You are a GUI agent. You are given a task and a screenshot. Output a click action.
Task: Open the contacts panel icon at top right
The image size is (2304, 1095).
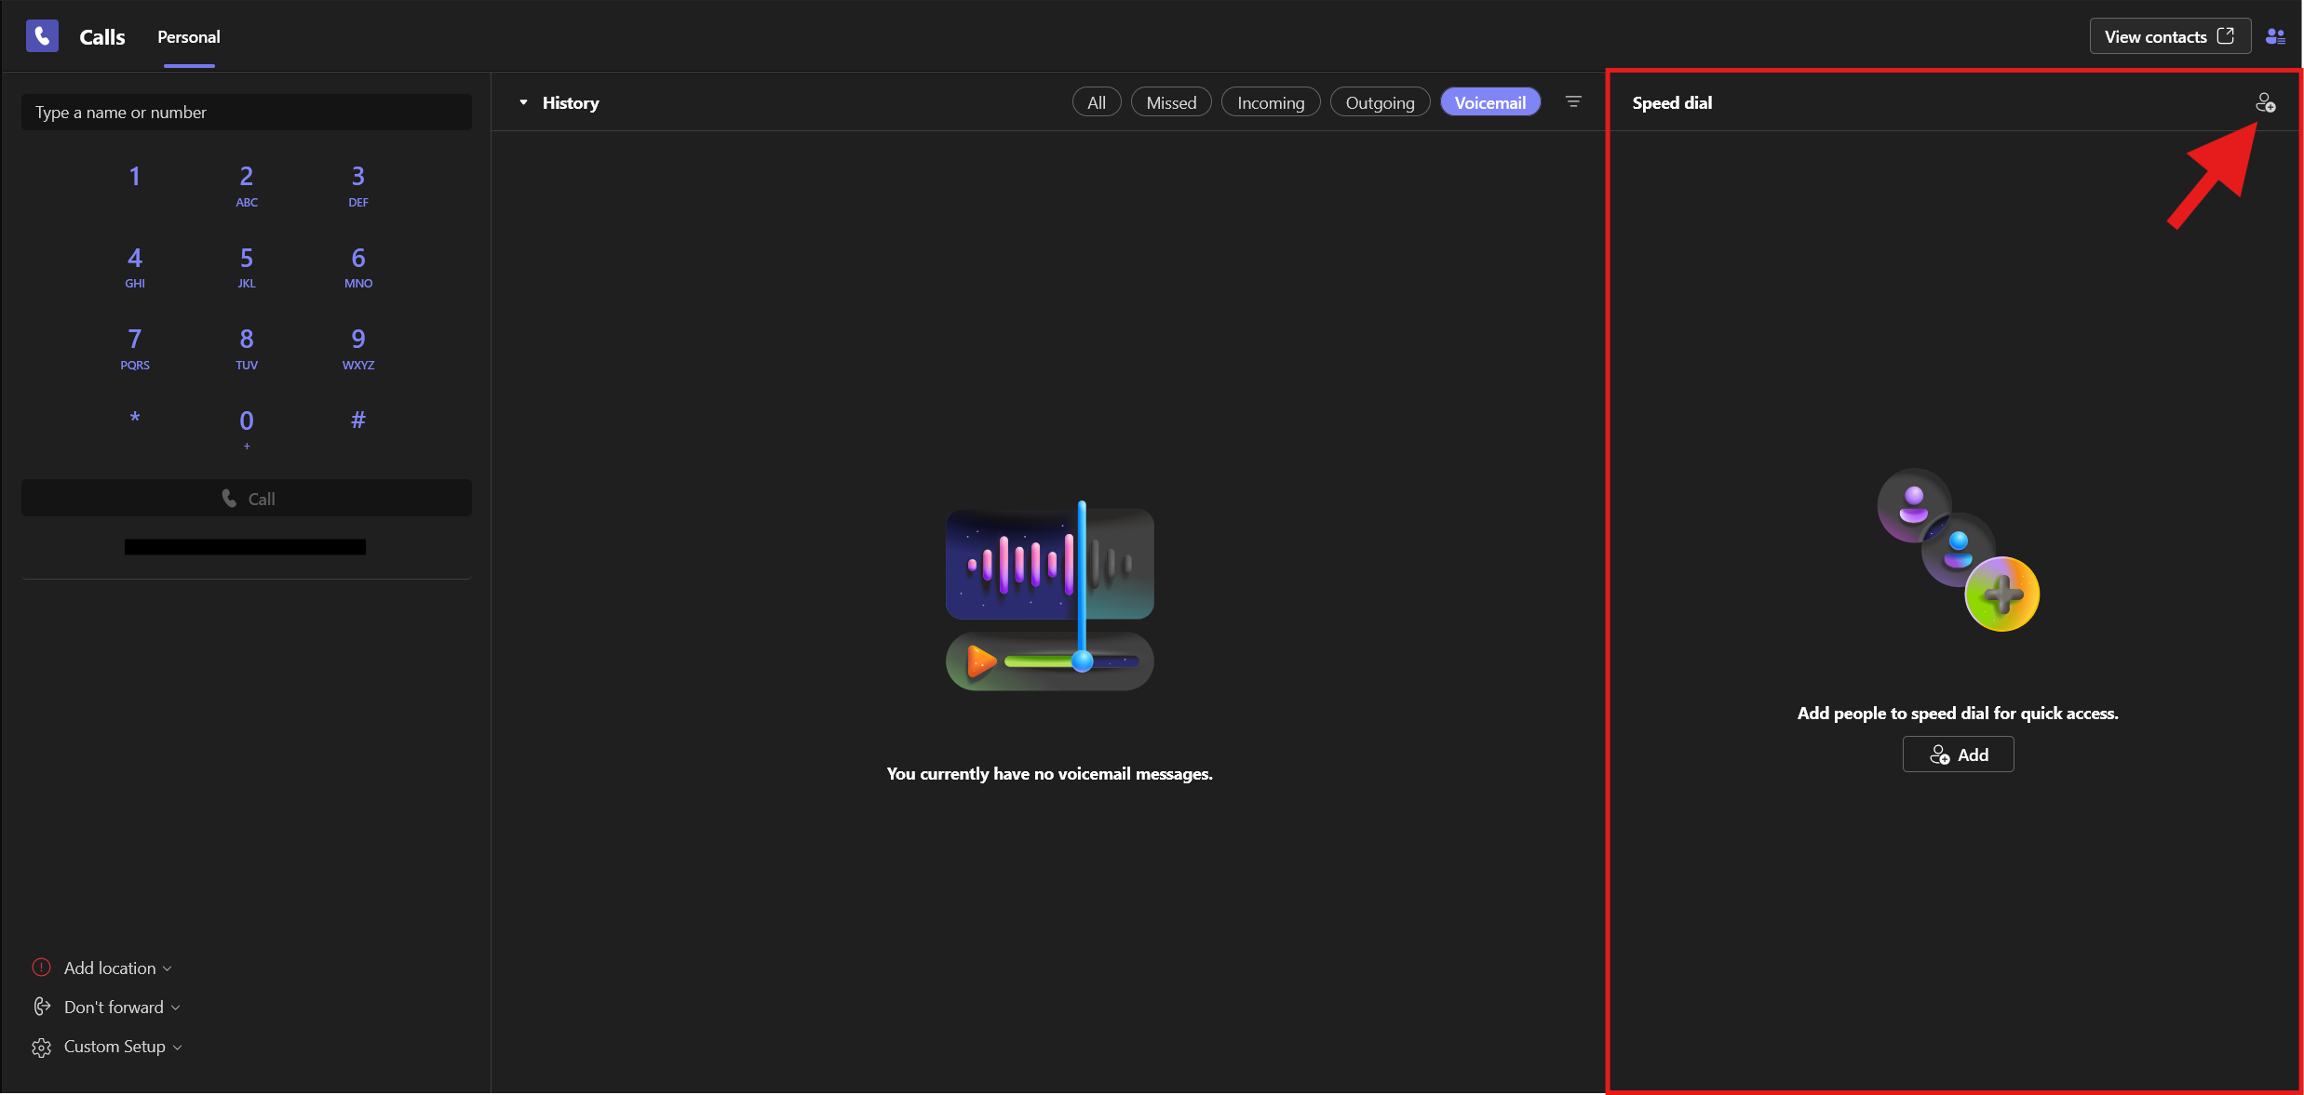[x=2275, y=36]
